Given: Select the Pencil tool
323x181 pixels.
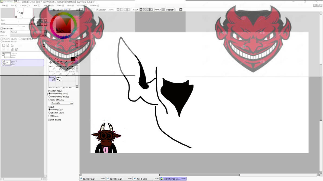Looking at the screenshot, I should click(52, 68).
